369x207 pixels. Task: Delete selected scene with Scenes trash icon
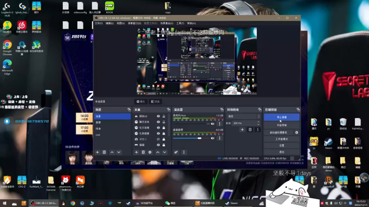pyautogui.click(x=104, y=152)
